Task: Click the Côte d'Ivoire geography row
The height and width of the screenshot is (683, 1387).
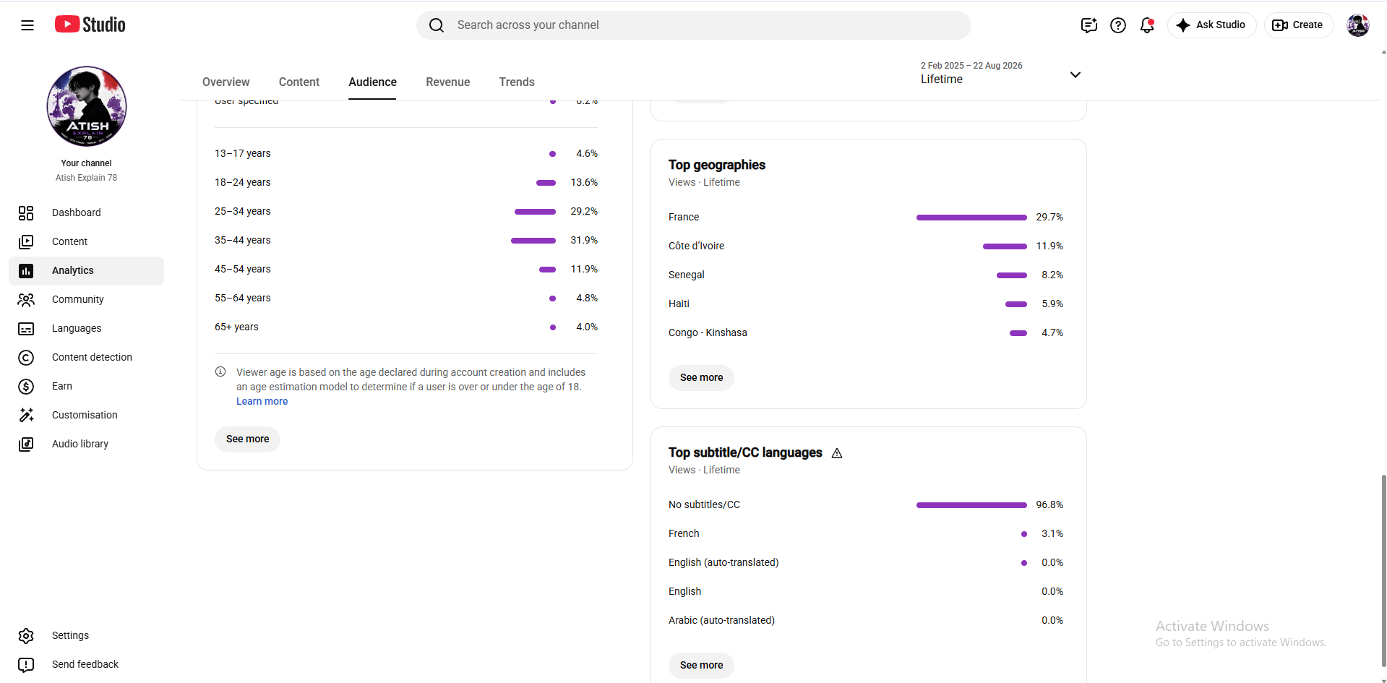Action: [866, 246]
